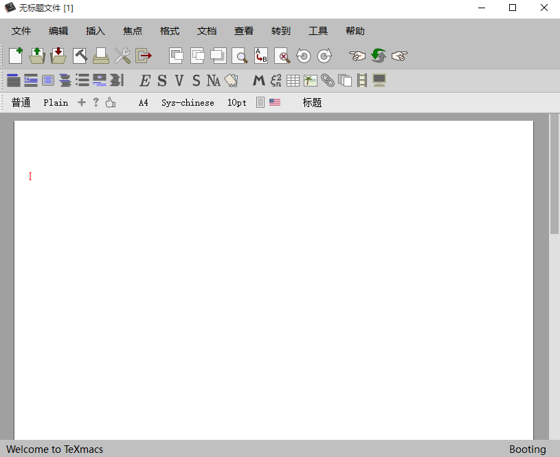Viewport: 560px width, 457px height.
Task: Open the 普通 document style dropdown
Action: (21, 103)
